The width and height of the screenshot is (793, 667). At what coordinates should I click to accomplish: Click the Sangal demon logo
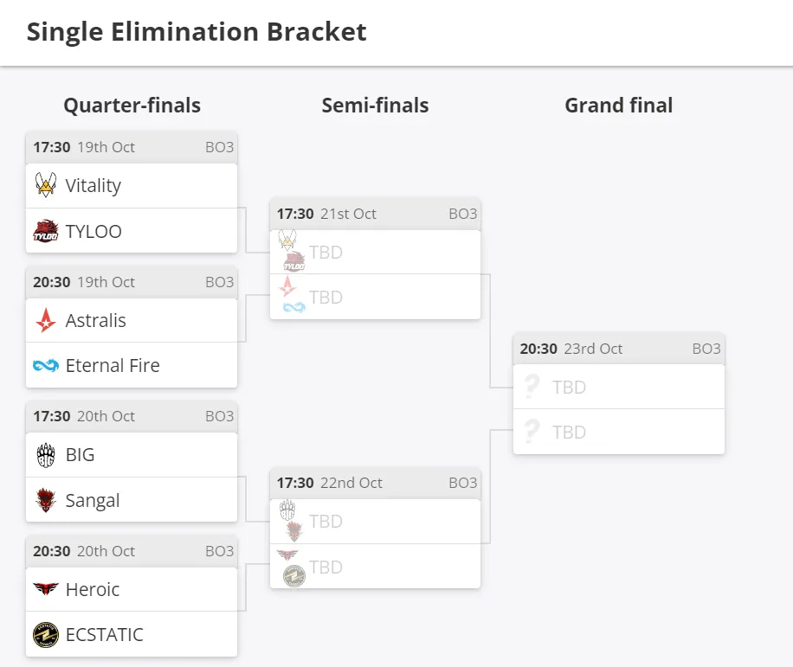(46, 500)
